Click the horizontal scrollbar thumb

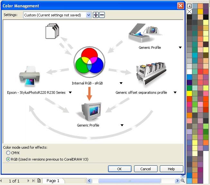click(x=130, y=181)
